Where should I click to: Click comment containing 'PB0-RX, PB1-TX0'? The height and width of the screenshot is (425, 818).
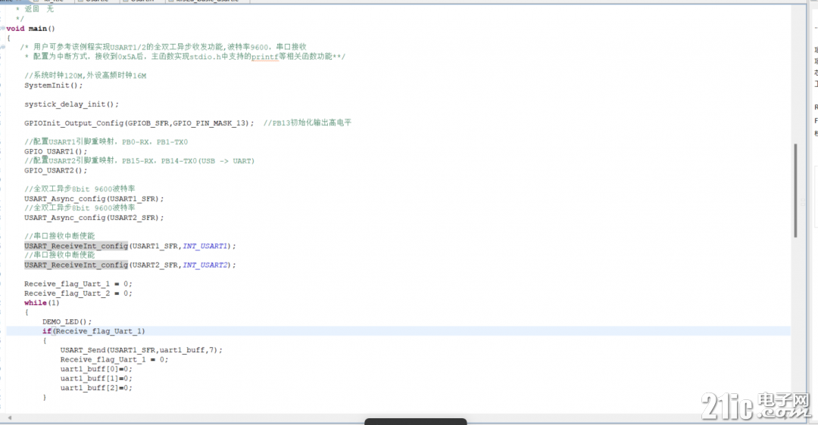106,141
